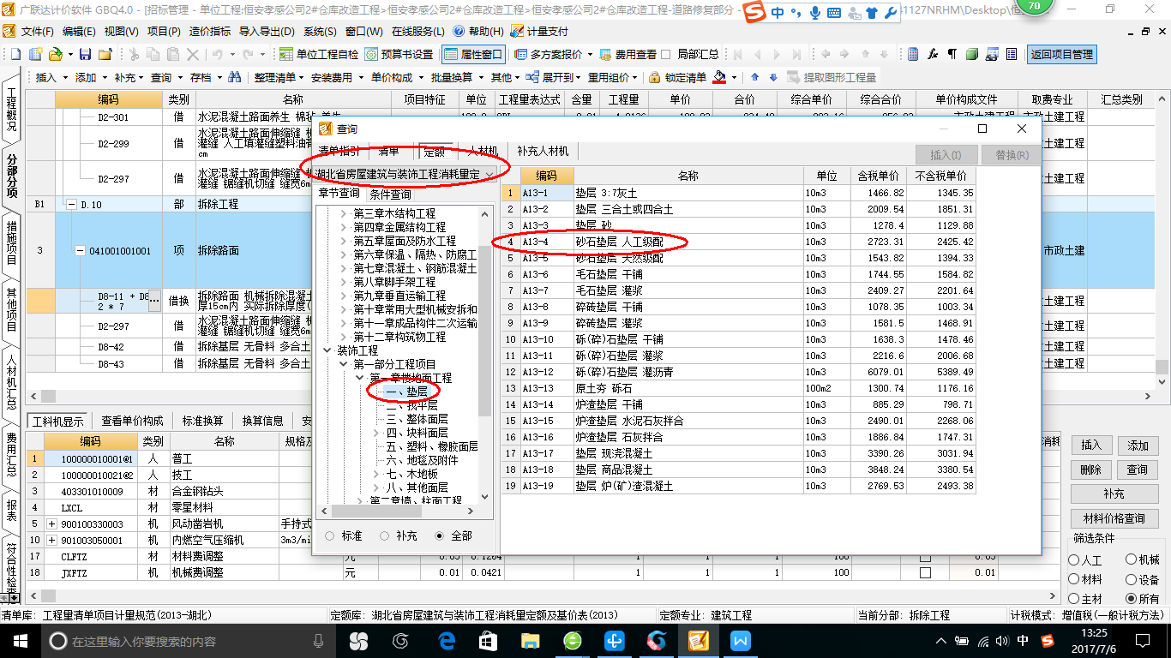Click the Undo arrow icon

tap(218, 54)
